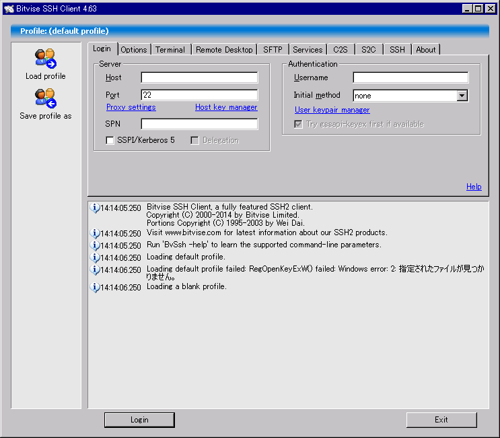Click the 'Load profile' label text
500x438 pixels.
coord(46,76)
